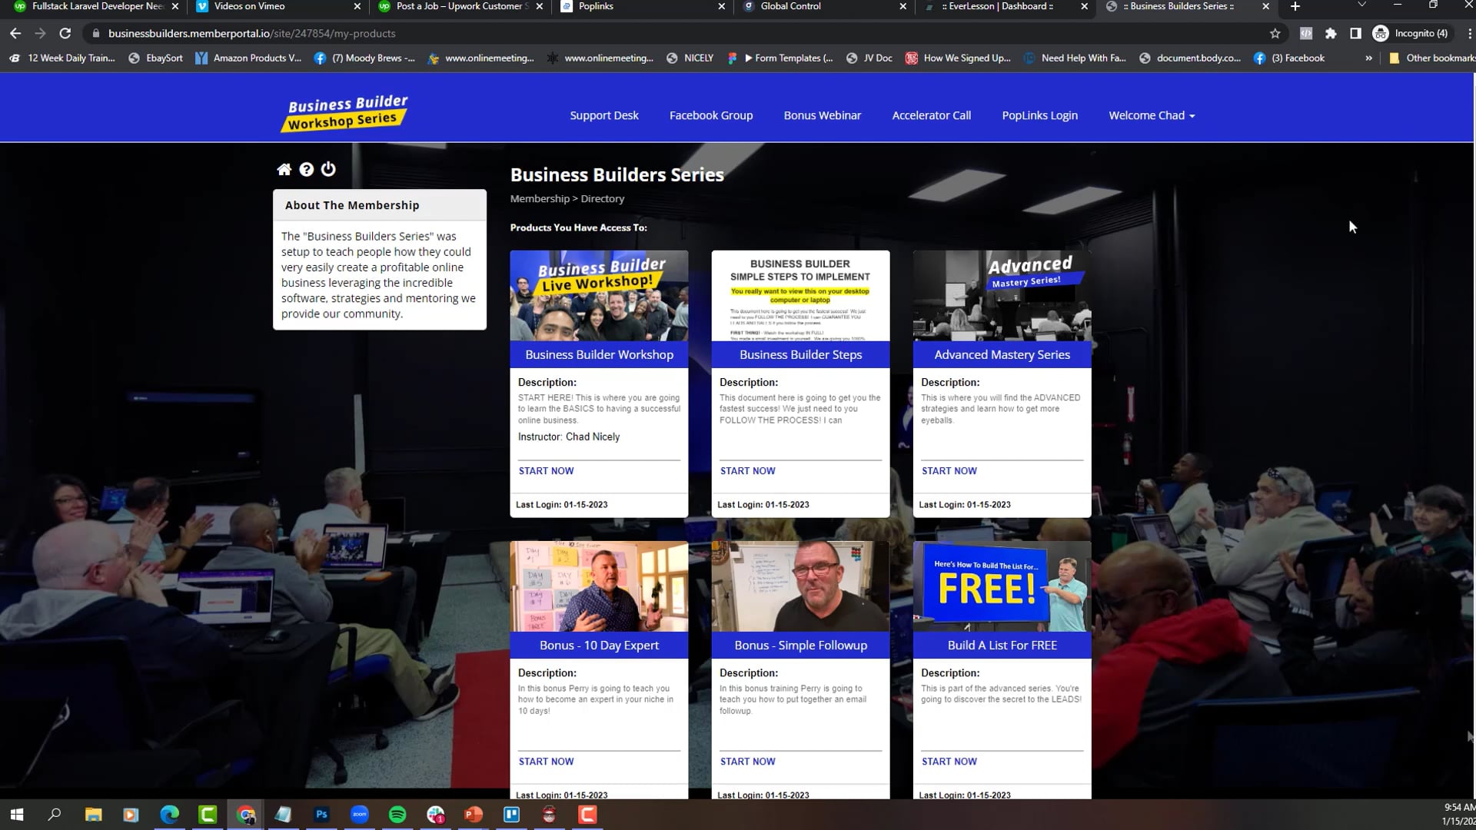Screen dimensions: 1476x830
Task: Expand the Welcome Chad dropdown menu
Action: point(1152,115)
